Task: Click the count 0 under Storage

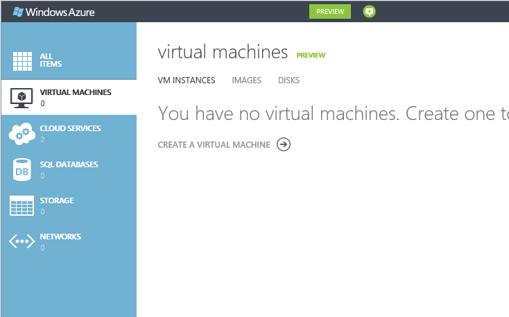Action: point(42,212)
